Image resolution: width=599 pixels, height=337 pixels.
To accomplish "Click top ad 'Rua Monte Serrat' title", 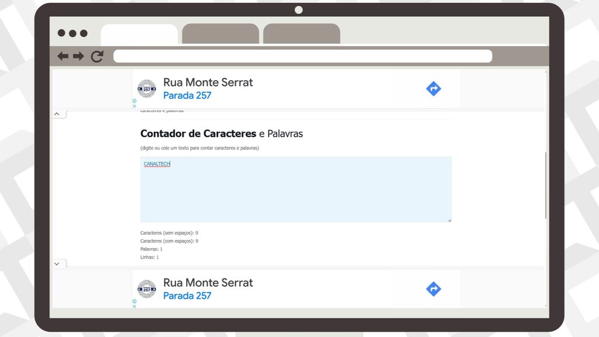I will (x=208, y=82).
